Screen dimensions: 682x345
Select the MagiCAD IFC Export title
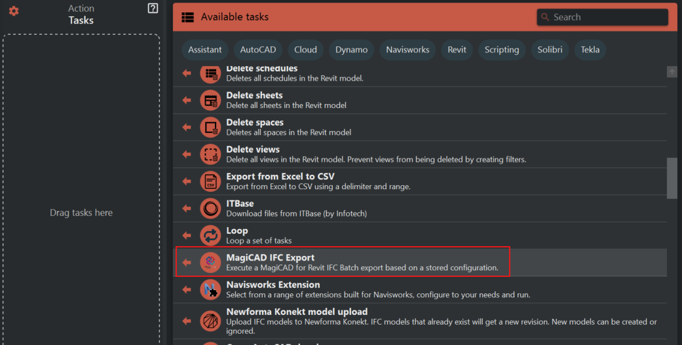(x=270, y=258)
